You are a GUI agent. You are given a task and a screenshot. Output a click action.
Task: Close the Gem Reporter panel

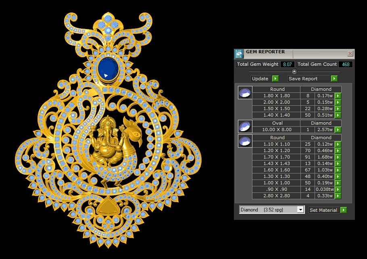point(350,54)
